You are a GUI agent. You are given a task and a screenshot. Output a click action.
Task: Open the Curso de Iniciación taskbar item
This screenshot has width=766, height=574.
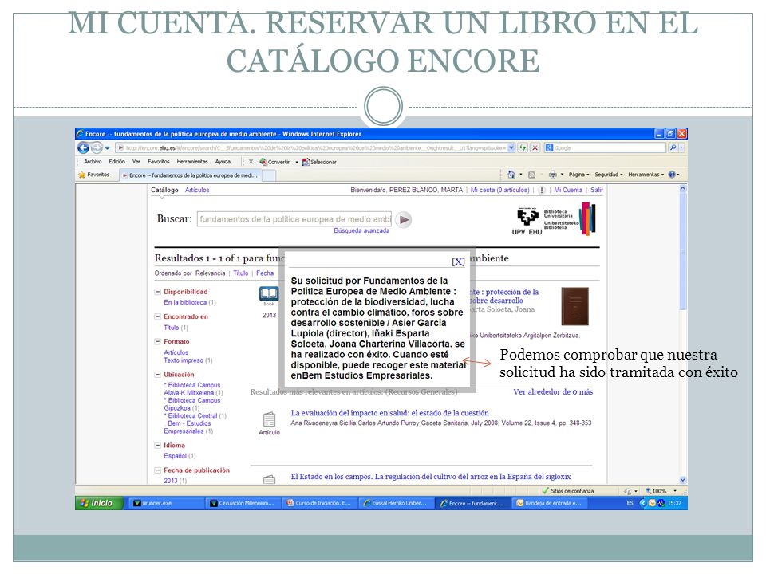pyautogui.click(x=319, y=503)
